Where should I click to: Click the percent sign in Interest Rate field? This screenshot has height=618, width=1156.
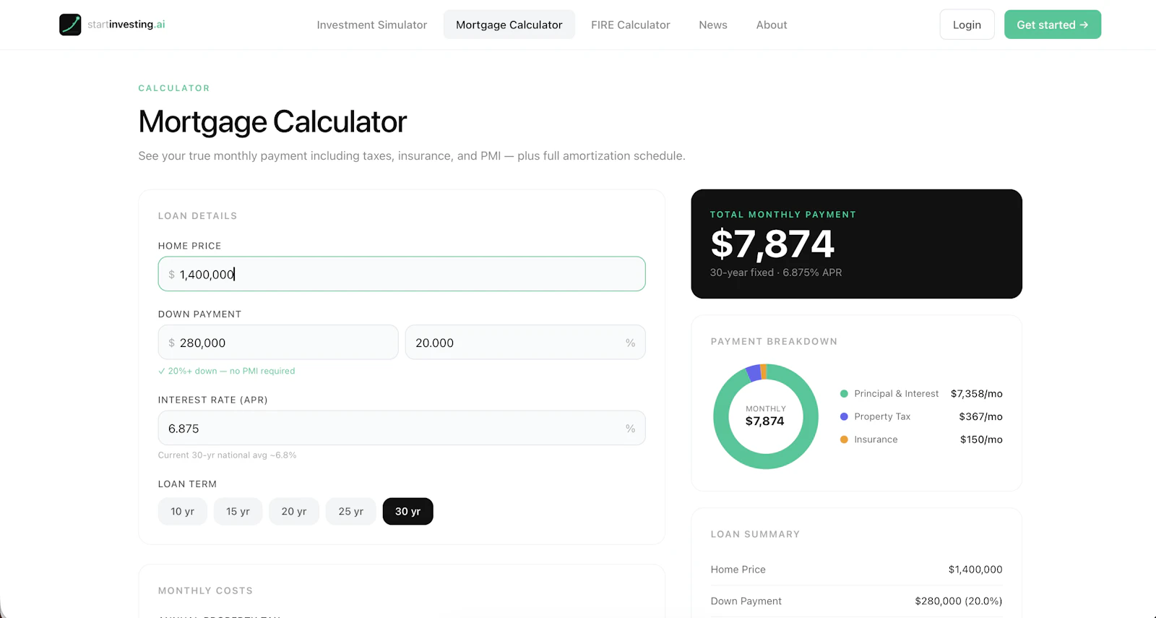pyautogui.click(x=630, y=429)
